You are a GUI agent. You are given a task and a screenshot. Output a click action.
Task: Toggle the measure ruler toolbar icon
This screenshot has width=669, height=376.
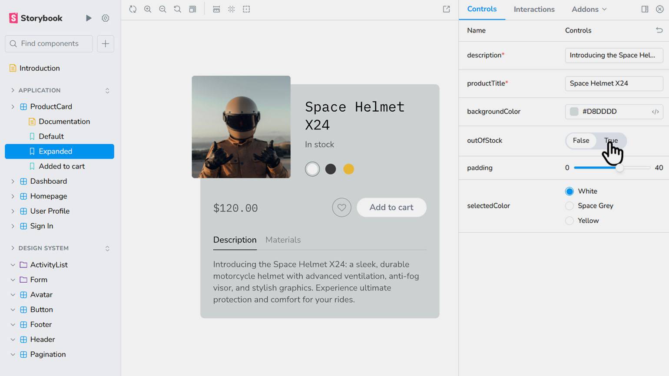(x=216, y=9)
